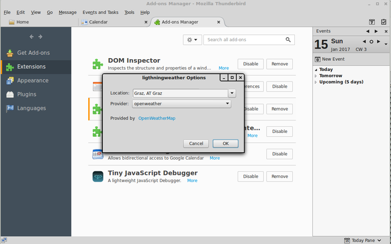Click More link for DOM Inspector

[223, 68]
